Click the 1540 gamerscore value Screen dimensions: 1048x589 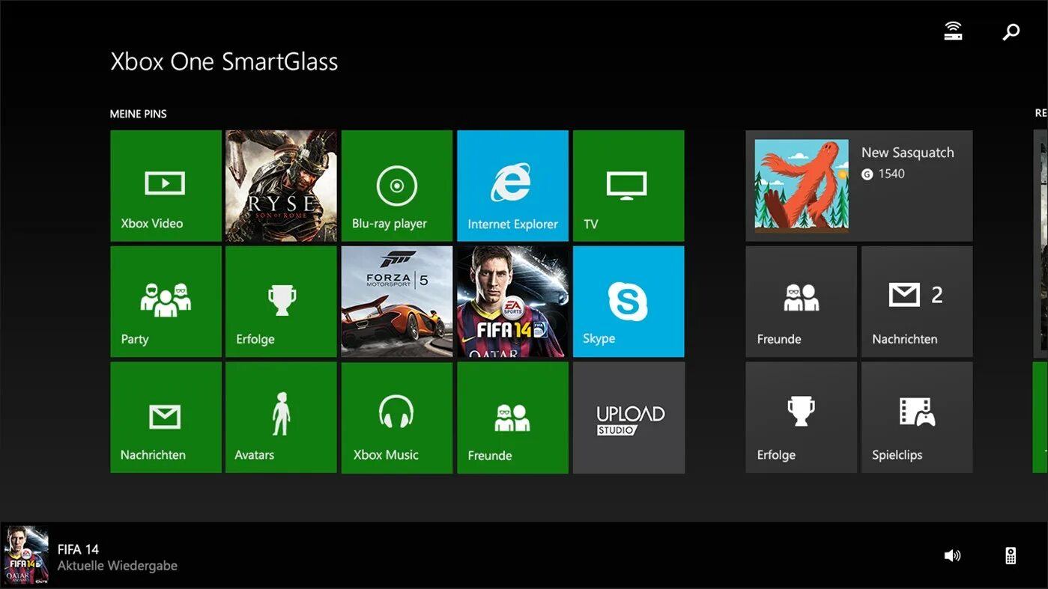891,174
